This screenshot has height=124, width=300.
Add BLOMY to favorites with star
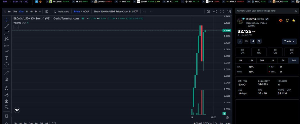point(293,20)
